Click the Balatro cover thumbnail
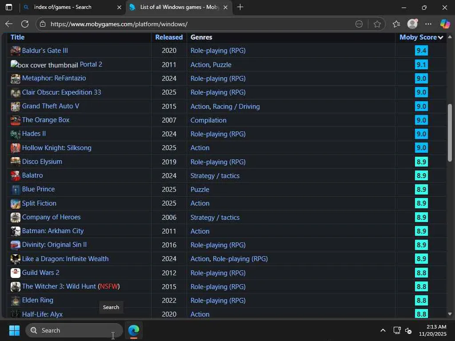 (x=16, y=175)
